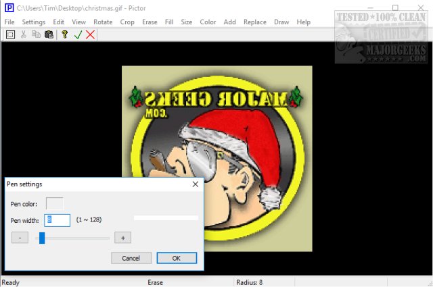Click the Copy toolbar icon
The height and width of the screenshot is (287, 433).
coord(36,34)
